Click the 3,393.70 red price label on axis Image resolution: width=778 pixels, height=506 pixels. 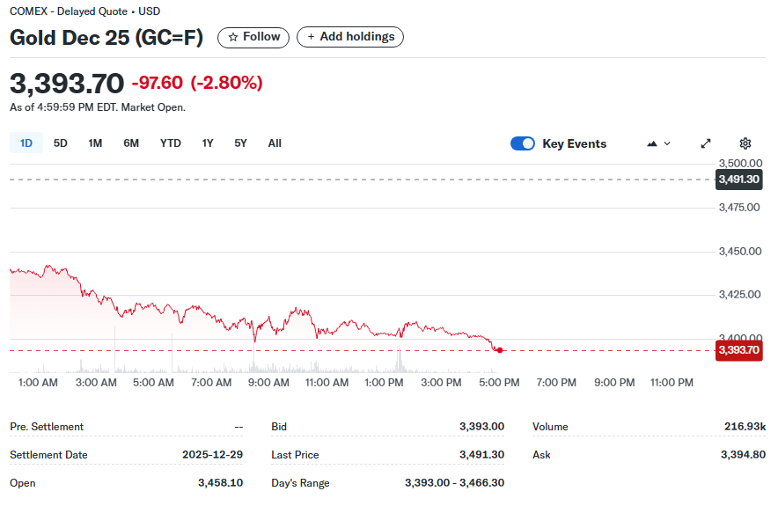click(x=738, y=350)
